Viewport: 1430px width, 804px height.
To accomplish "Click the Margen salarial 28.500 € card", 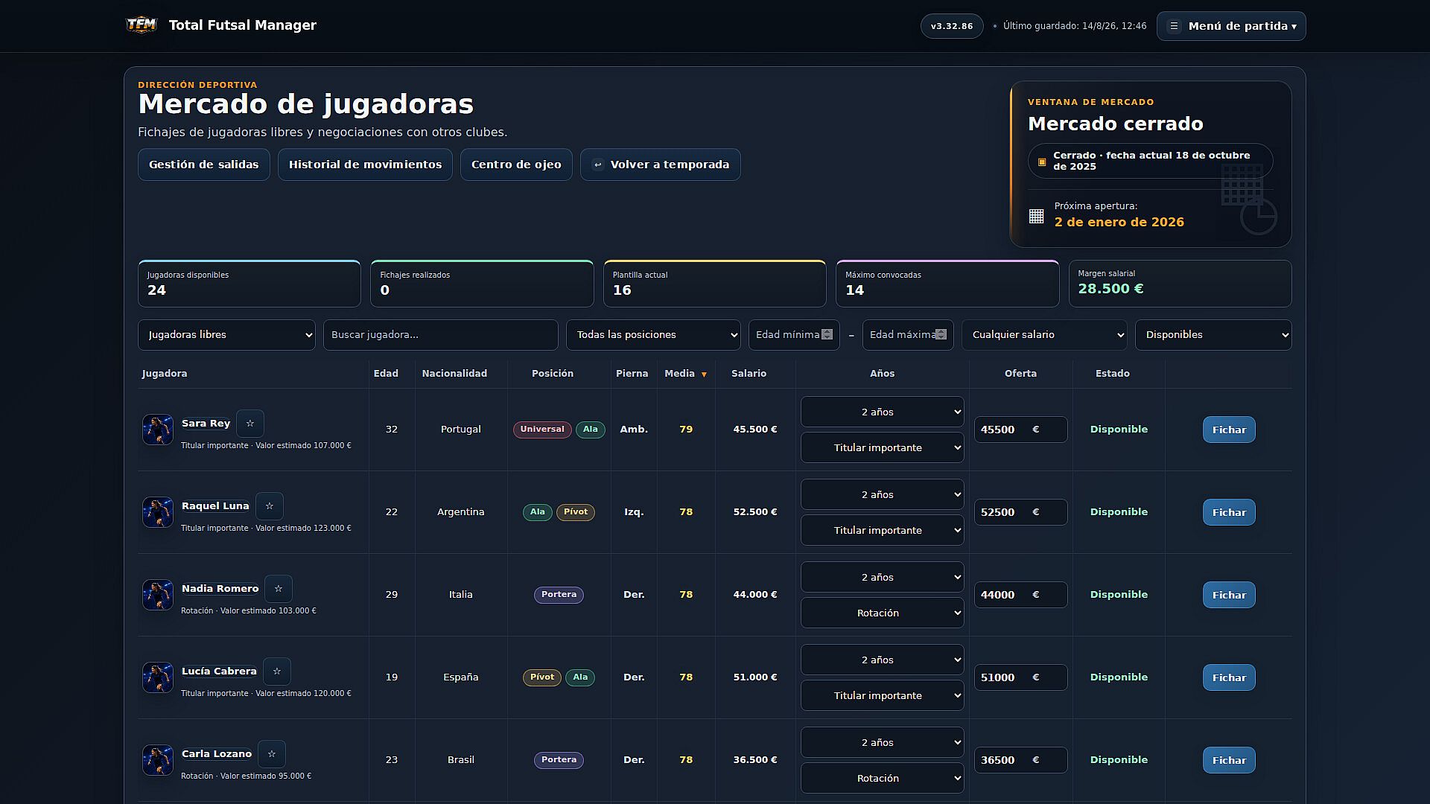I will click(x=1180, y=284).
